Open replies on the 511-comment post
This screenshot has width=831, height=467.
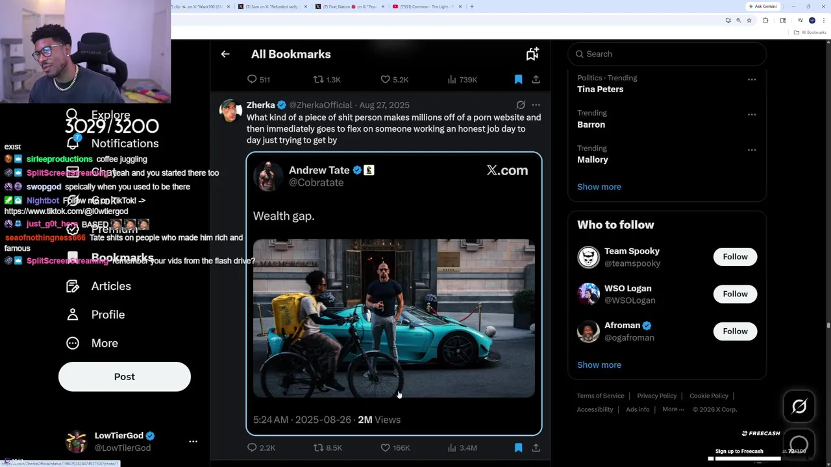point(258,79)
